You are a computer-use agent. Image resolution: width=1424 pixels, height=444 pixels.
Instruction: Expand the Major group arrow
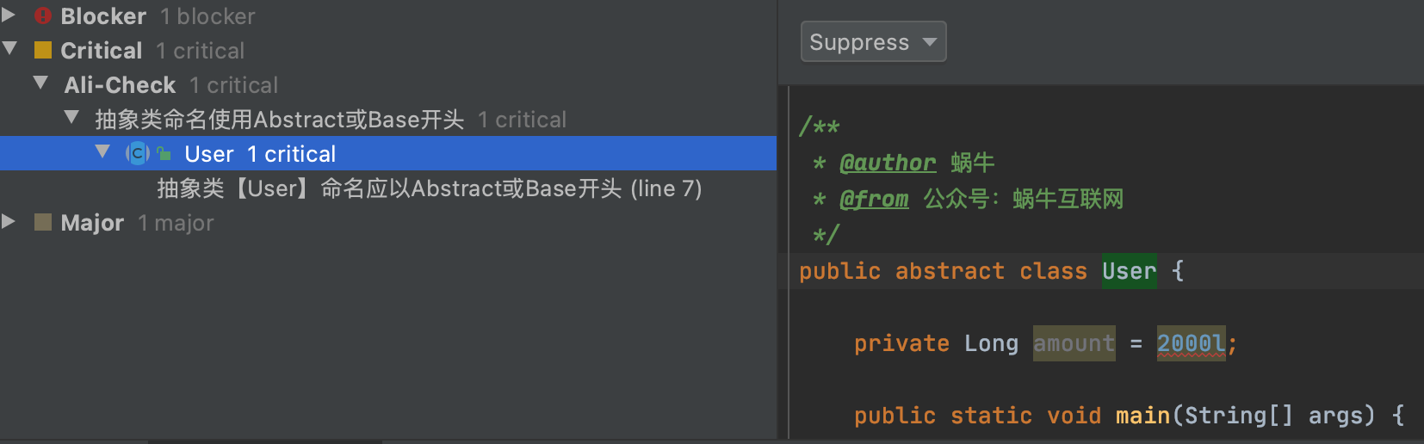9,221
